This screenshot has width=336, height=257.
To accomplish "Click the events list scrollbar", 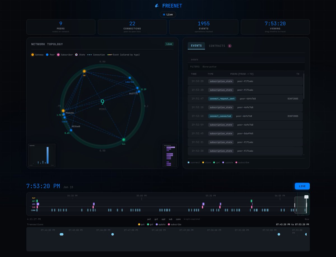I will click(x=304, y=86).
